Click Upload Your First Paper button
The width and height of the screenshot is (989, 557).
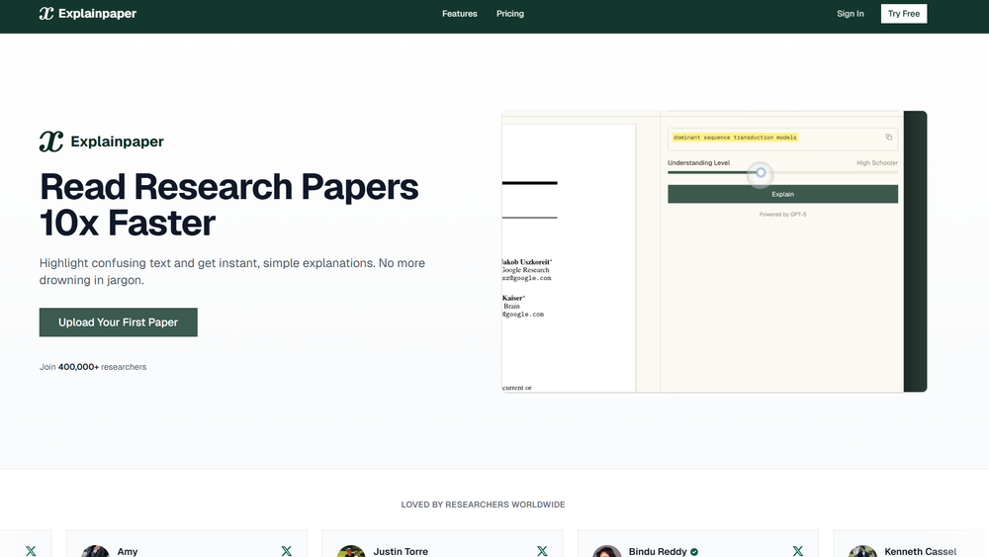[x=118, y=323]
